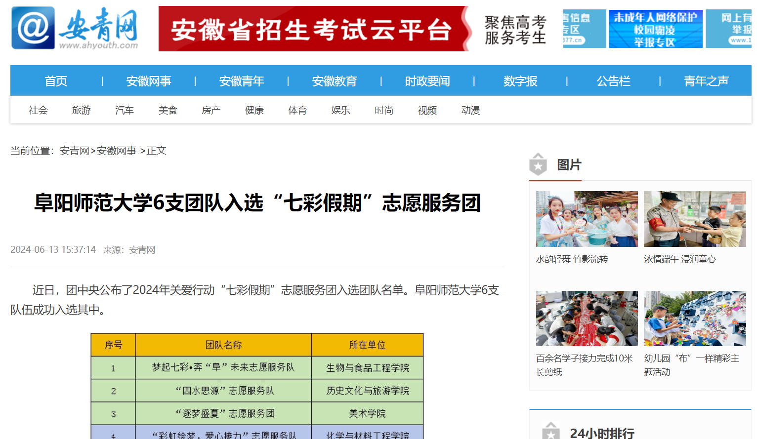This screenshot has height=439, width=757.
Task: Open the 水韵轻舞 竹影流转 photo thumbnail
Action: pyautogui.click(x=587, y=219)
